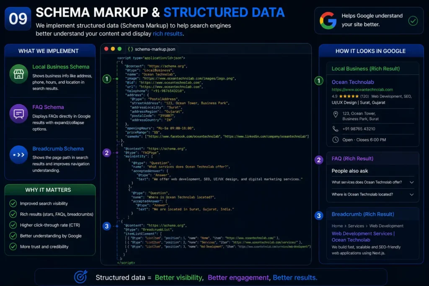The width and height of the screenshot is (429, 286).
Task: Click the Open · Closes 6:00 PM text
Action: tap(364, 140)
